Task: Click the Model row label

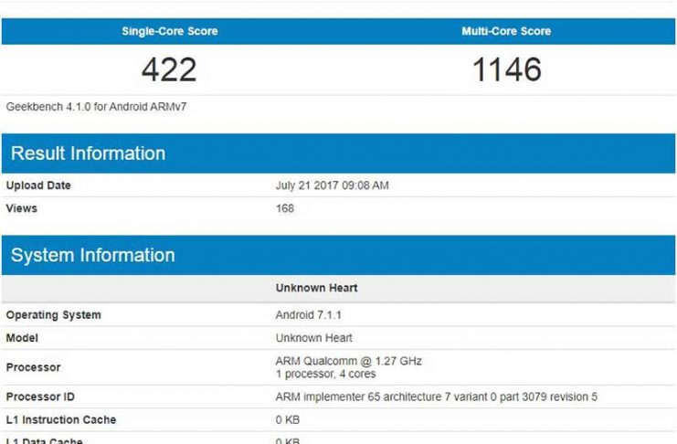Action: click(x=24, y=338)
